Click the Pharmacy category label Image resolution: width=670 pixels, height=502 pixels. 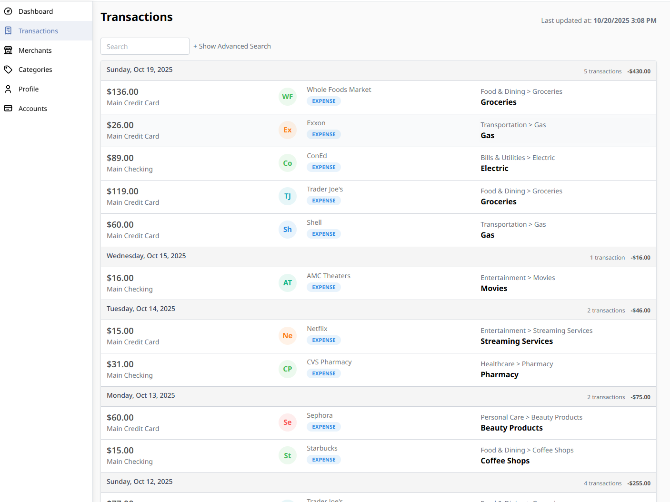tap(500, 375)
